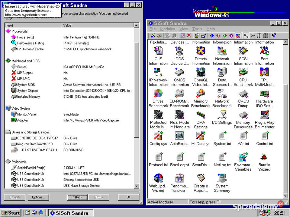The height and width of the screenshot is (217, 290).
Task: Open the NetLog.txt module
Action: click(222, 160)
